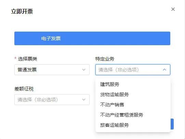Screen dimensions: 185x139
Task: Click the 选择票类 field label
Action: click(x=27, y=59)
